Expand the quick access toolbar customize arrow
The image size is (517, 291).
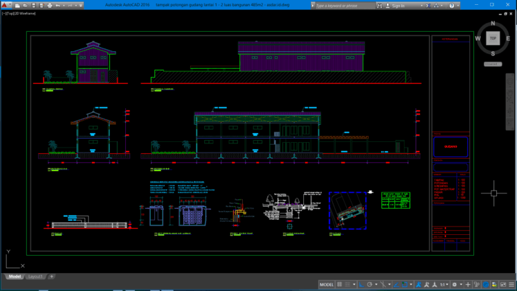click(x=81, y=6)
